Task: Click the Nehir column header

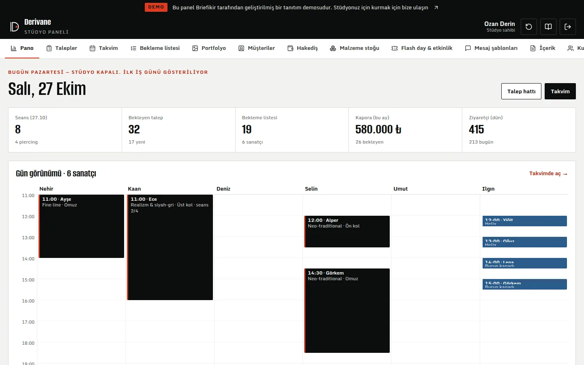Action: click(46, 189)
